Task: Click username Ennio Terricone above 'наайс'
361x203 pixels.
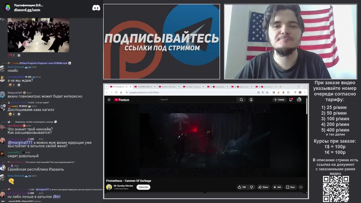Action: coord(16,67)
